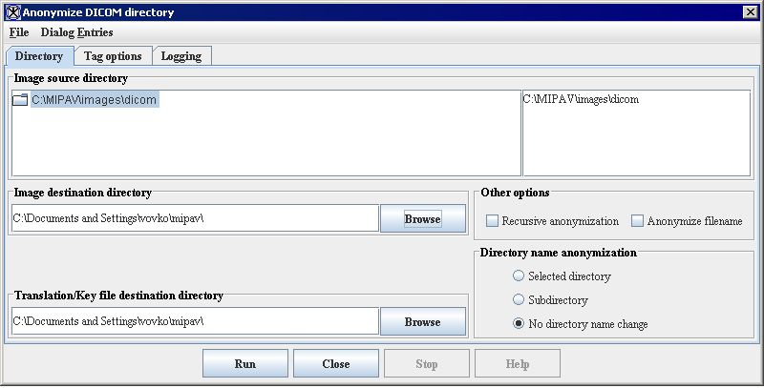Select C:\MIPAV\images\dicom in source tree
Image resolution: width=764 pixels, height=388 pixels.
(x=94, y=100)
